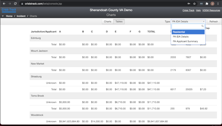Open the browser profile avatar
The image size is (222, 126).
point(212,4)
